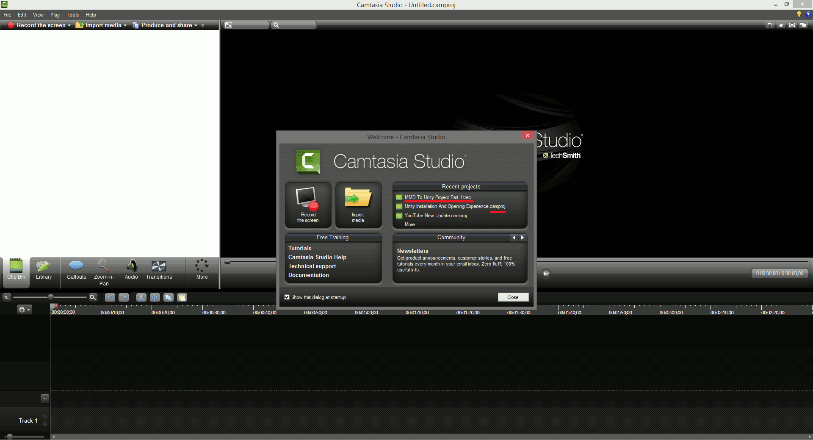
Task: Click the Import media tile in Welcome dialog
Action: coord(358,205)
